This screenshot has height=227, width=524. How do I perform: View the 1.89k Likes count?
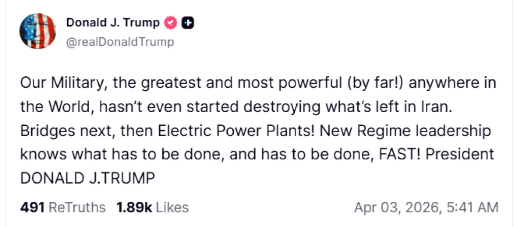pyautogui.click(x=134, y=208)
